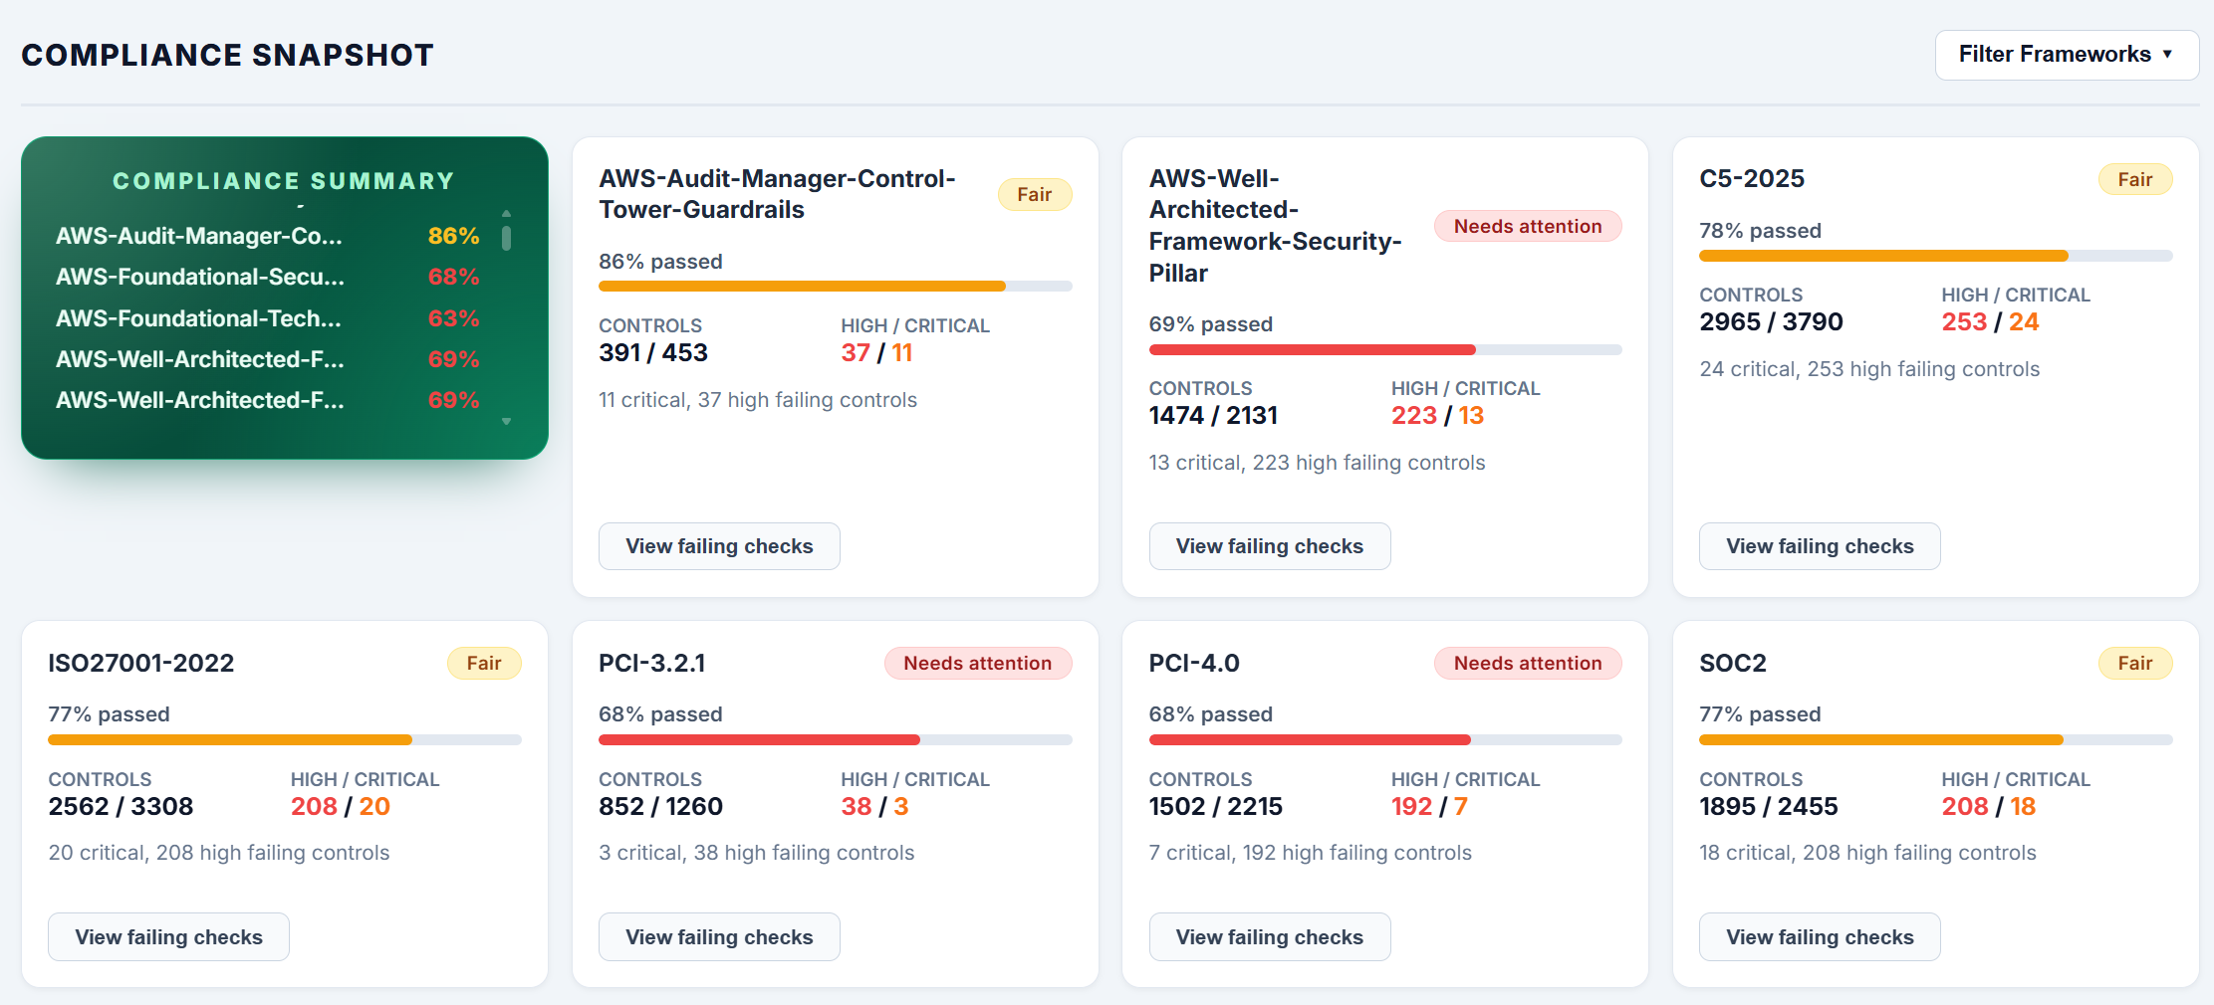Image resolution: width=2214 pixels, height=1005 pixels.
Task: View failing checks for AWS-Well-Architected Security Pillar
Action: (x=1269, y=546)
